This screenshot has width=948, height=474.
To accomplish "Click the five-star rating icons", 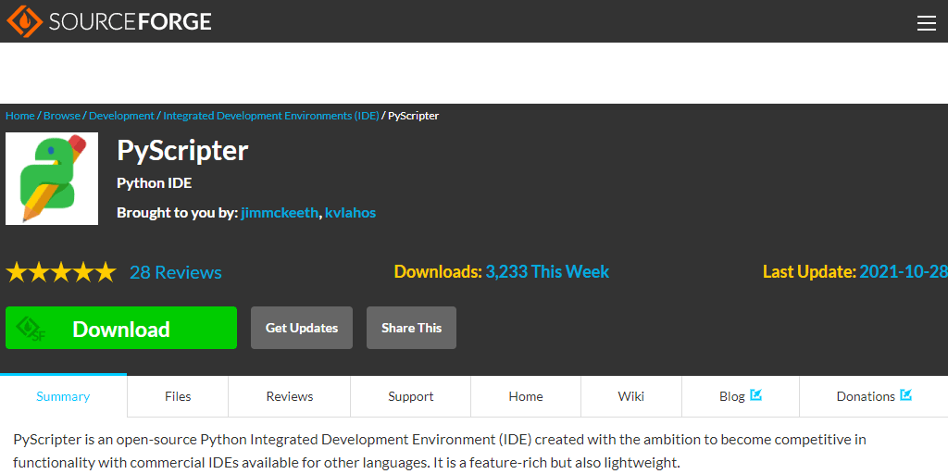I will [61, 272].
